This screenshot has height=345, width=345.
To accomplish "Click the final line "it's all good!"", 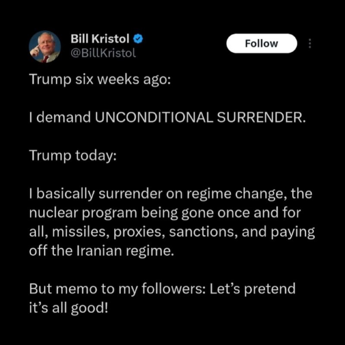I will [x=67, y=308].
